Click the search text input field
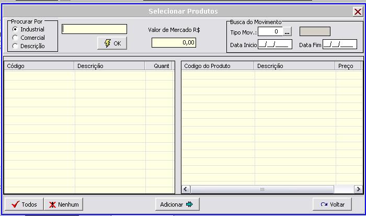 click(x=94, y=29)
